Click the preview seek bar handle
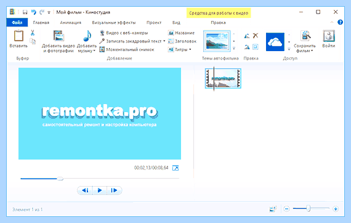 (60, 179)
